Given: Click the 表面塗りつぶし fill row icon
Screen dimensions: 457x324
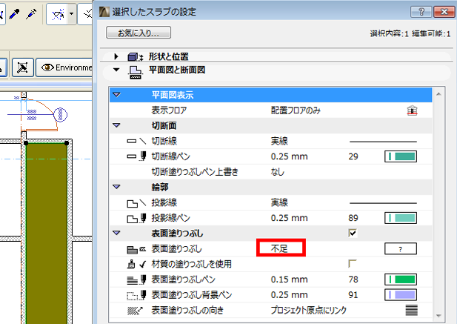Looking at the screenshot, I should (x=136, y=249).
